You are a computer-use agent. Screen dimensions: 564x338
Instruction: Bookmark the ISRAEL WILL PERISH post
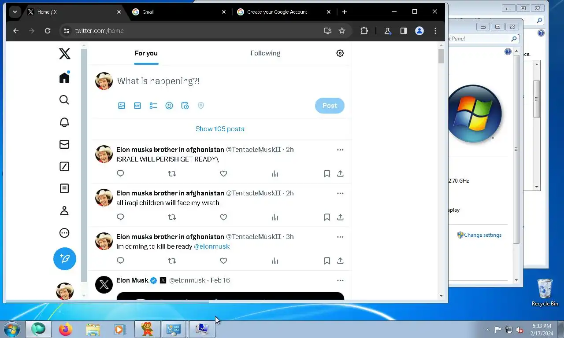[327, 173]
